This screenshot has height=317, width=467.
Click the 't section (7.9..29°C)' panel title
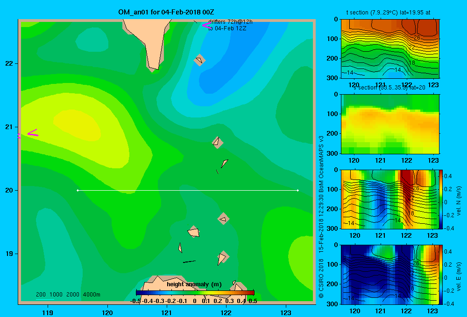pyautogui.click(x=389, y=13)
